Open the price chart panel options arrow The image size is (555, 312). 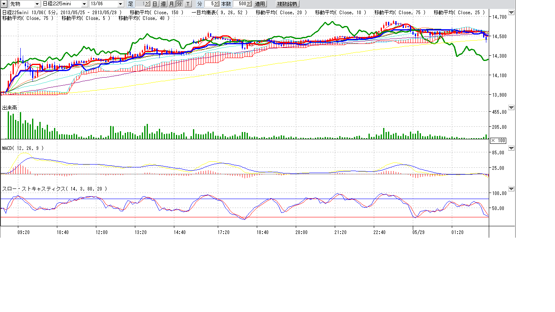(511, 13)
